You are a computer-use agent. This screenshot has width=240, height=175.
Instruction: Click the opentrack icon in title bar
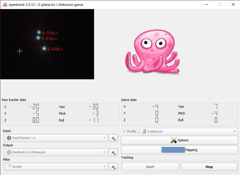point(5,4)
